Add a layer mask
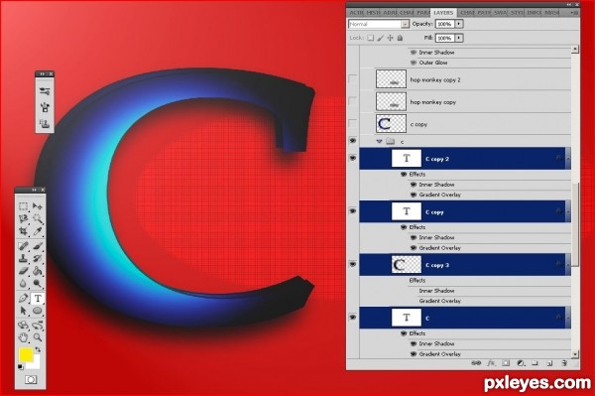The height and width of the screenshot is (396, 595). pos(506,363)
